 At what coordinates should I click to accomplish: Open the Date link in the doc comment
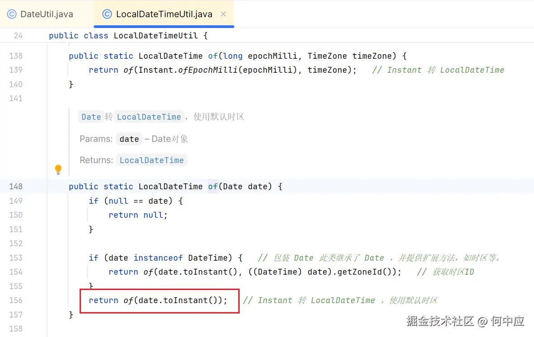91,117
